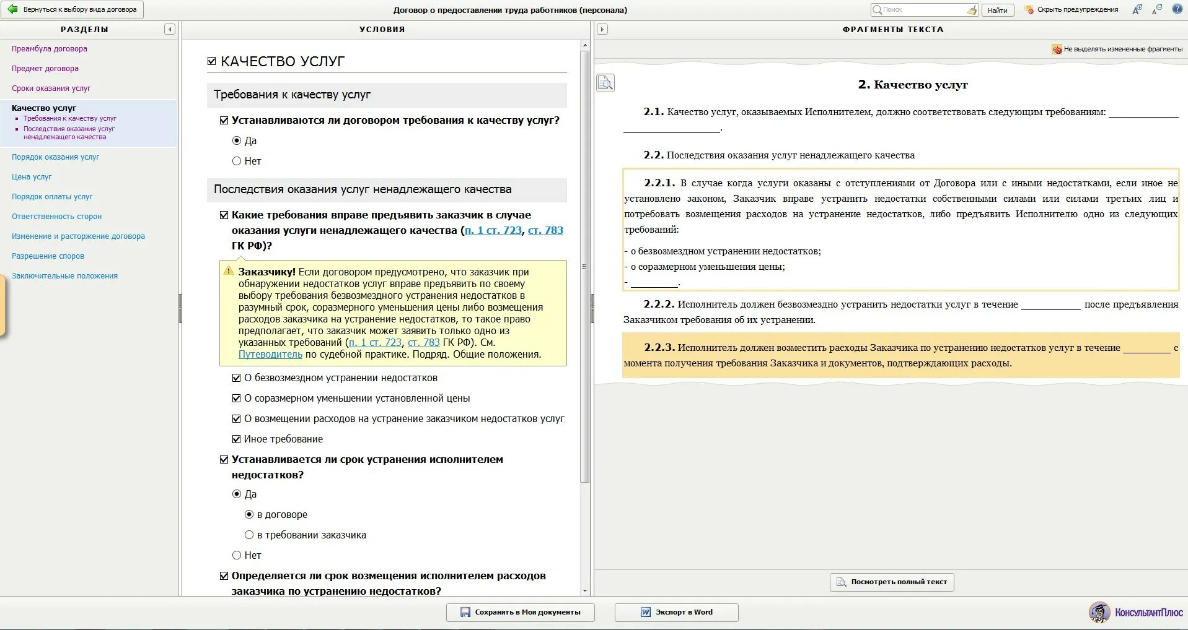This screenshot has width=1188, height=630.
Task: Go to Требования к качеству услуг subsection
Action: point(70,118)
